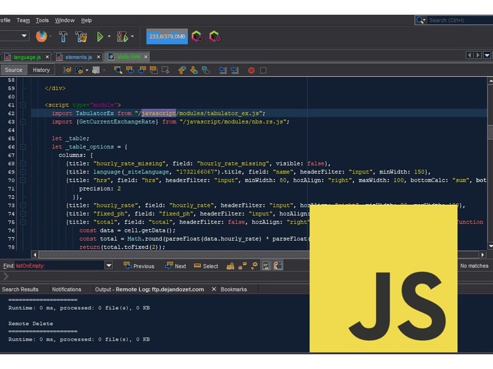Click the second profiler hexagon icon
Screen dimensions: 493x369
215,36
